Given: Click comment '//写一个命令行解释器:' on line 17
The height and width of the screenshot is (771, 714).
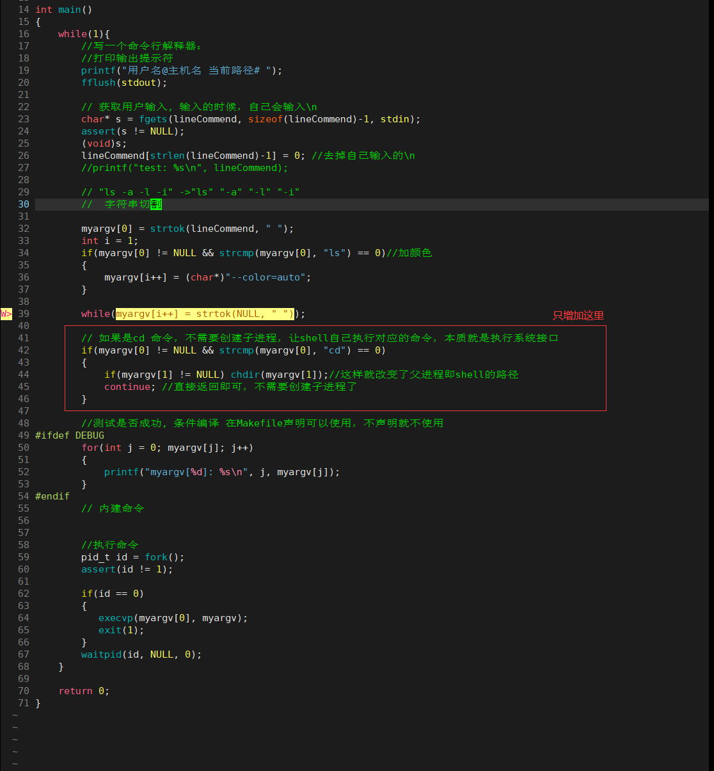Looking at the screenshot, I should (x=141, y=46).
